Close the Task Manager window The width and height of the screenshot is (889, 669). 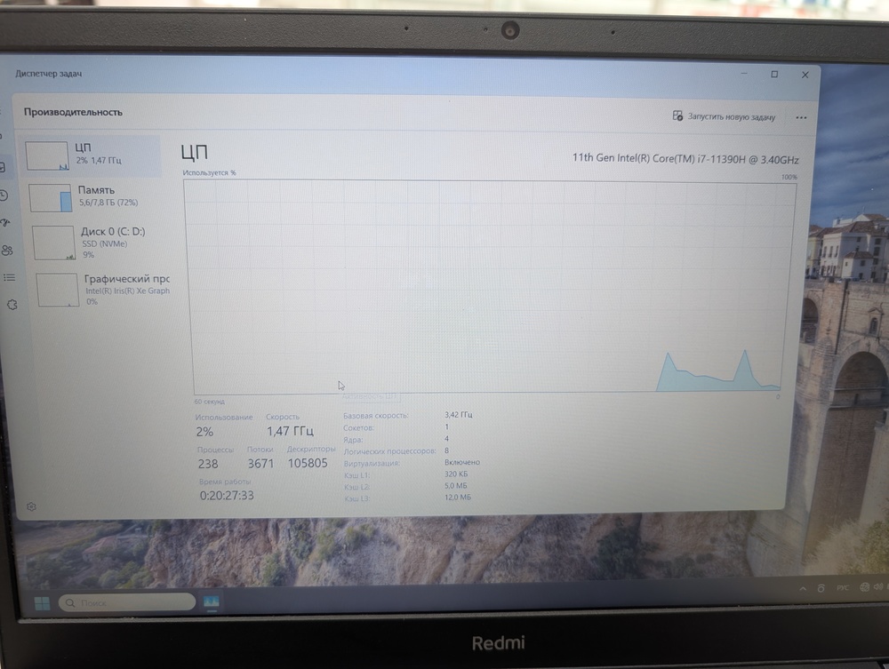point(805,75)
